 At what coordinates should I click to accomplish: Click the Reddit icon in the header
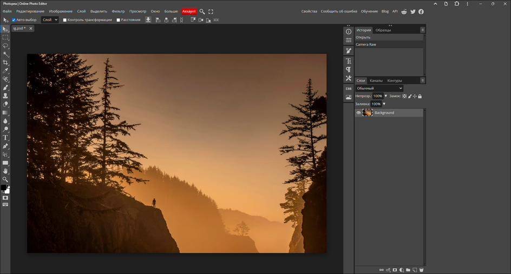click(x=404, y=11)
